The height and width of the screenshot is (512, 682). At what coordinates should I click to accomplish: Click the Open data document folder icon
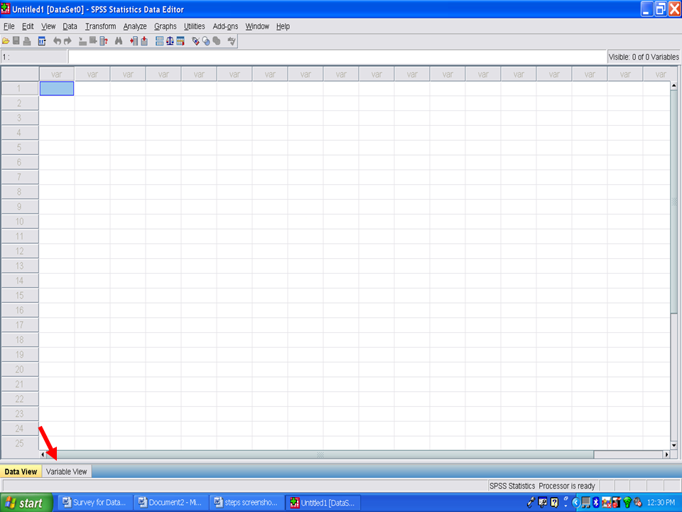tap(6, 41)
